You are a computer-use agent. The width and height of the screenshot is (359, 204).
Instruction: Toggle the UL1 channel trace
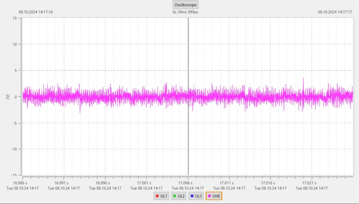point(161,196)
